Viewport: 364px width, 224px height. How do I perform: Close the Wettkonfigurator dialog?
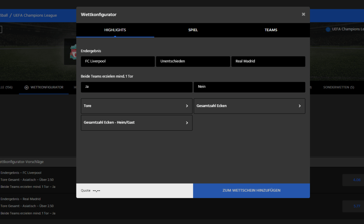[x=303, y=14]
